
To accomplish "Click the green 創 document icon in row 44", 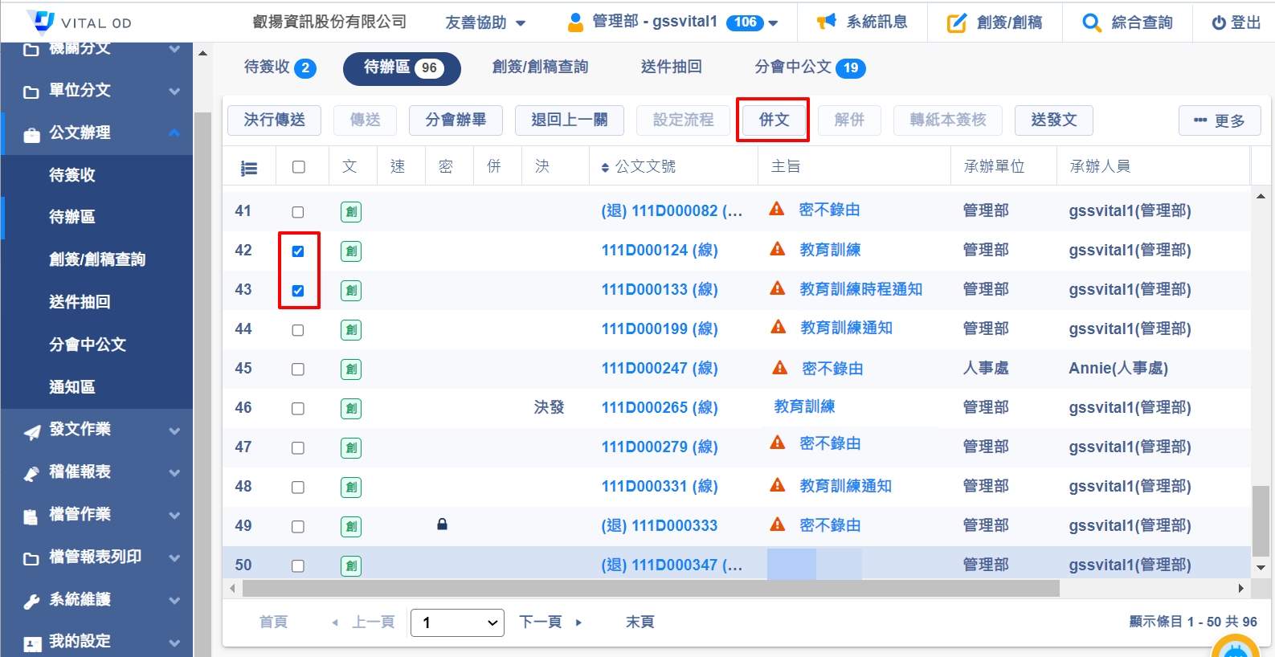I will (351, 329).
